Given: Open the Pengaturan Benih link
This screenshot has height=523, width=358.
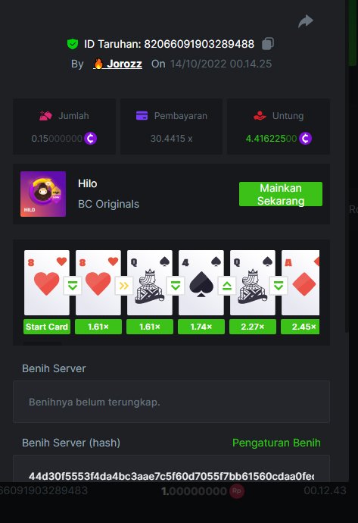Looking at the screenshot, I should (276, 443).
